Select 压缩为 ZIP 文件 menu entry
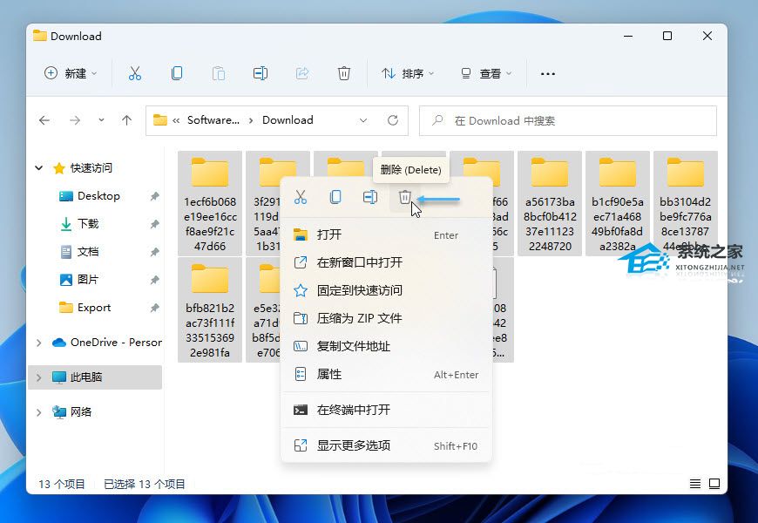 pyautogui.click(x=359, y=318)
